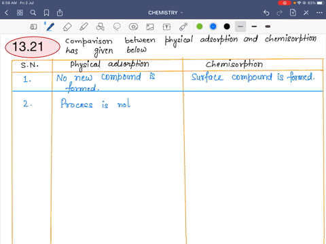This screenshot has height=244, width=326.
Task: Select the medium stroke width
Action: coord(254,26)
